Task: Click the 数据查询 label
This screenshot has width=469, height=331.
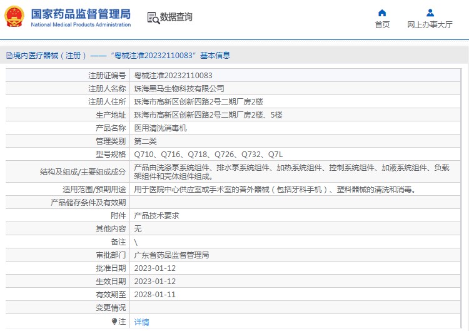Action: pyautogui.click(x=176, y=17)
